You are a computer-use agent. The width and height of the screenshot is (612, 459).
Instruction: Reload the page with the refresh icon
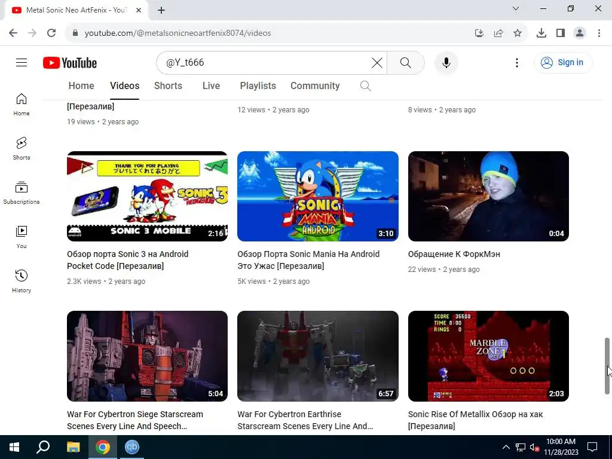[x=51, y=33]
